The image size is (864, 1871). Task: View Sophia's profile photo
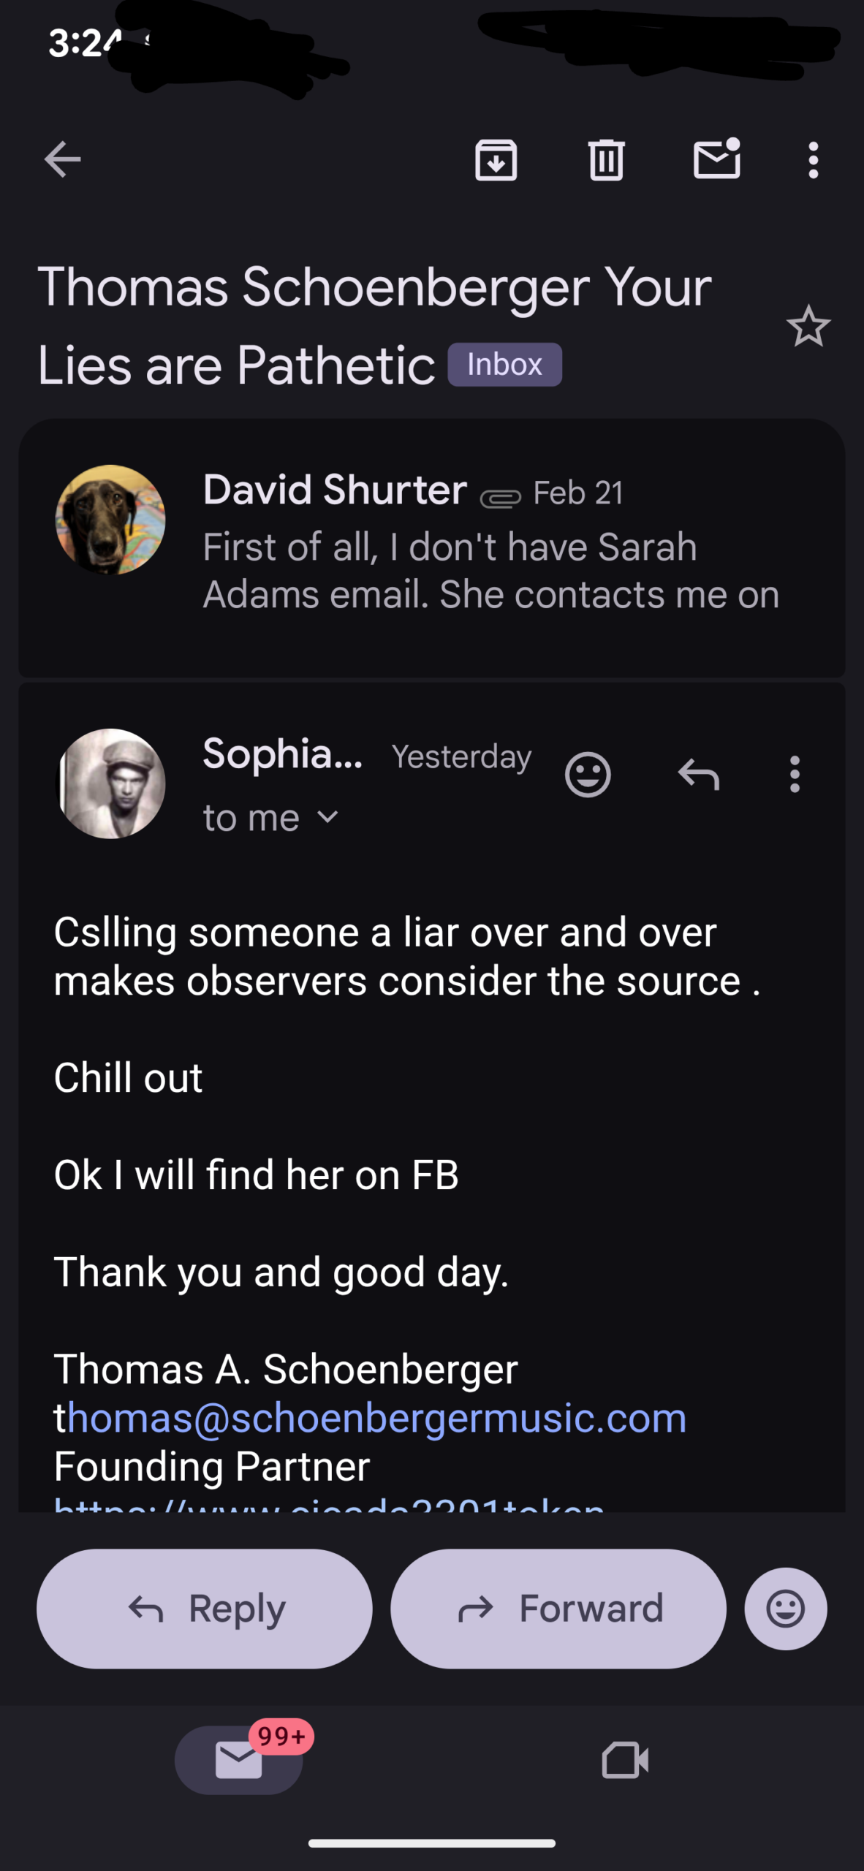(111, 783)
